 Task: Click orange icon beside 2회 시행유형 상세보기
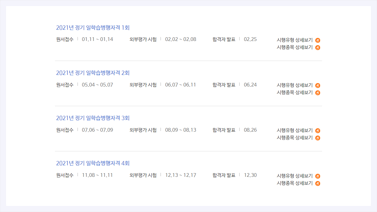point(318,85)
